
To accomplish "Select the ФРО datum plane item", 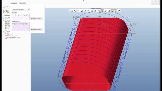I will (x=7, y=26).
